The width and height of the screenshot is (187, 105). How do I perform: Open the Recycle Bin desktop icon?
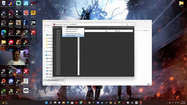point(4,4)
